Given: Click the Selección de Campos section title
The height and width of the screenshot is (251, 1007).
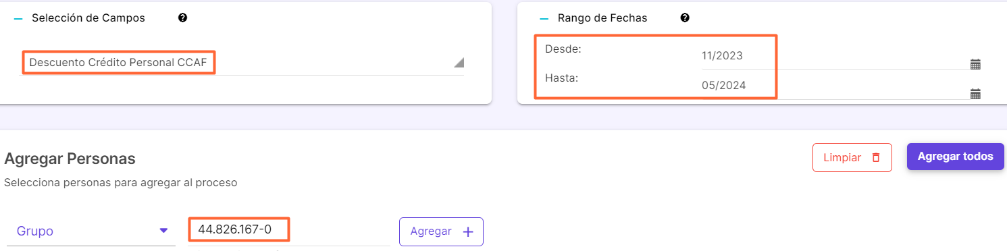Looking at the screenshot, I should pyautogui.click(x=88, y=18).
